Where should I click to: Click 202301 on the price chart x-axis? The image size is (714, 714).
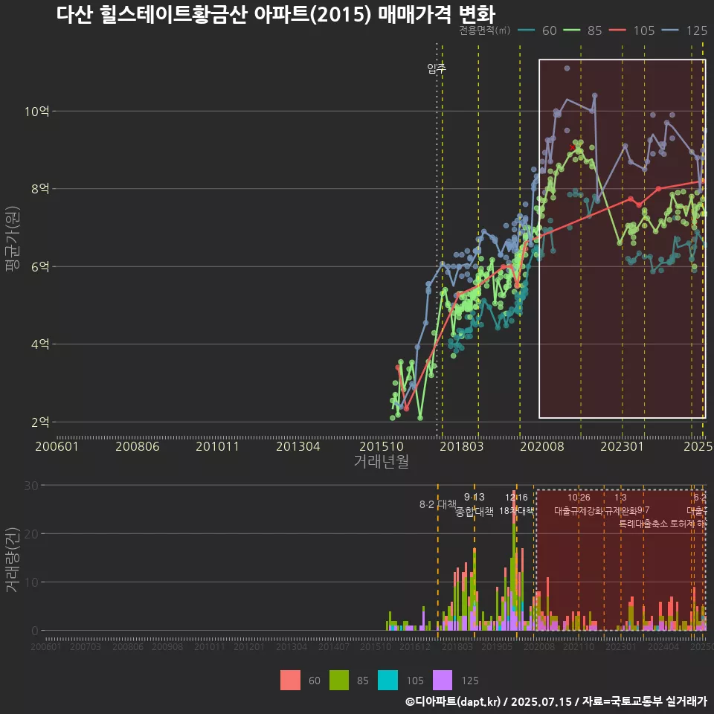tap(622, 446)
